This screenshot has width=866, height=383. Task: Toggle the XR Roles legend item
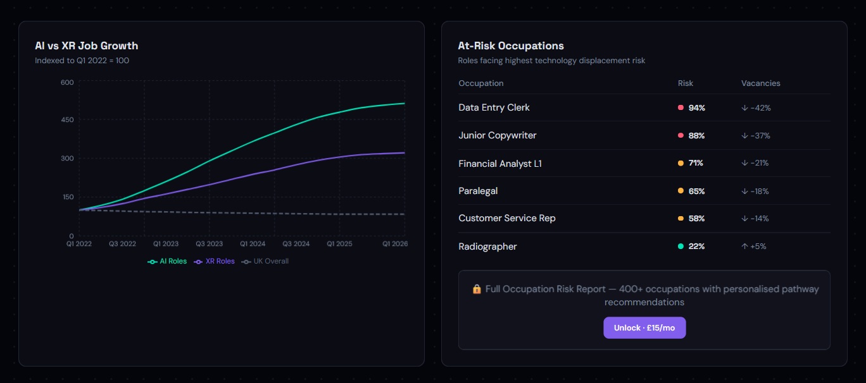pyautogui.click(x=214, y=261)
